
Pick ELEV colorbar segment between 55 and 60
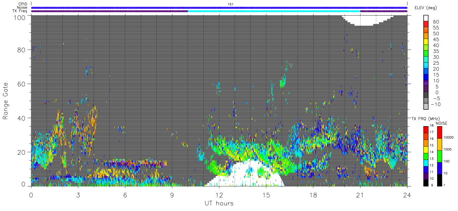pyautogui.click(x=426, y=24)
